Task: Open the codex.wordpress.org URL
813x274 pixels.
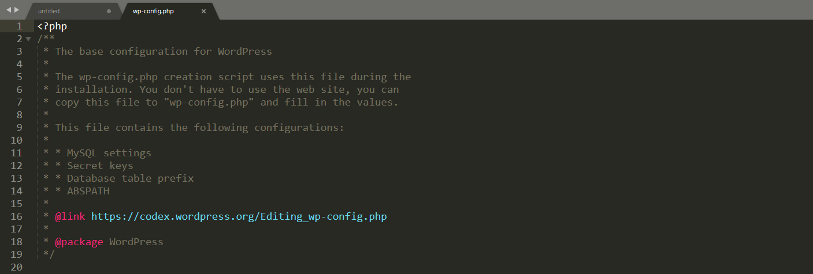Action: pyautogui.click(x=239, y=217)
